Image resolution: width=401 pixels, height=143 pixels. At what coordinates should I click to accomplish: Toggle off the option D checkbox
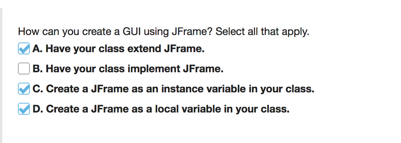24,109
